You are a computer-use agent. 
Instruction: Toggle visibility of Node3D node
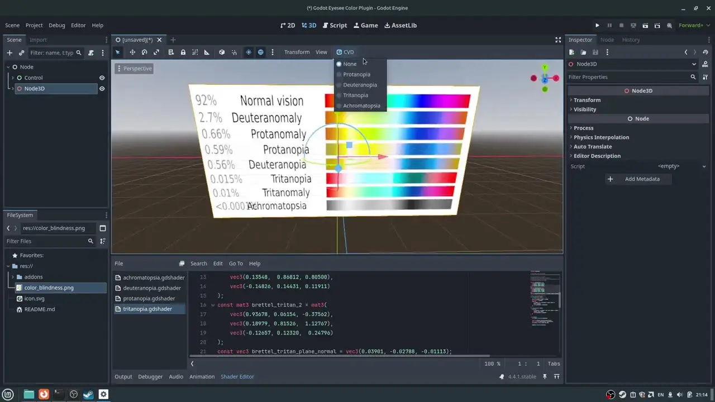click(x=102, y=88)
